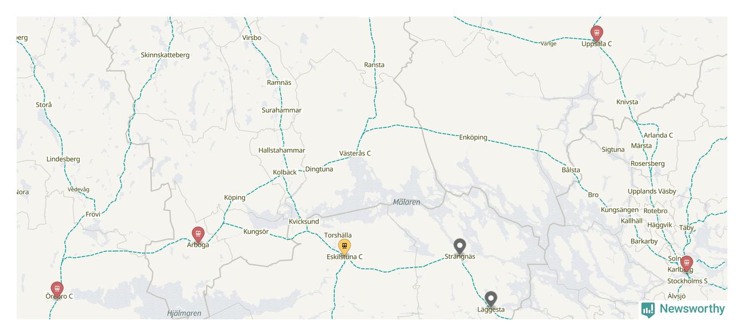This screenshot has width=744, height=336.
Task: Click the Newsworthy logo icon
Action: tap(648, 309)
